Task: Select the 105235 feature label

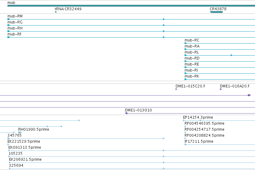Action: 16,154
